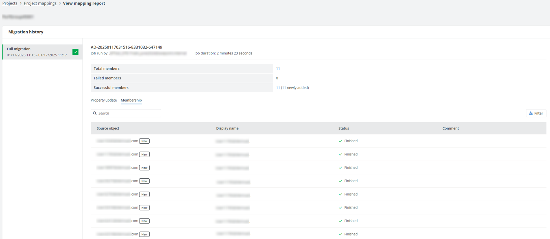This screenshot has width=550, height=239.
Task: Open the Filter button
Action: pos(536,113)
